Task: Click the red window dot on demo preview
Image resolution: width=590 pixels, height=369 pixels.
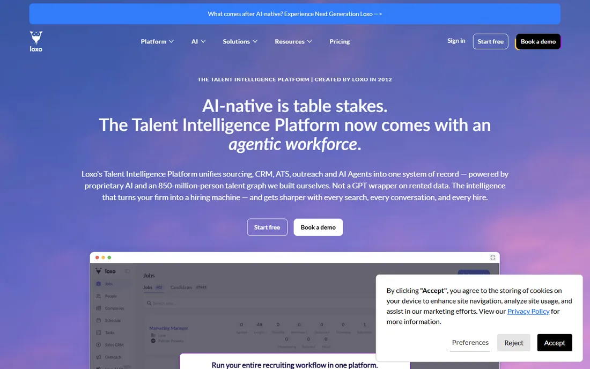Action: [97, 257]
